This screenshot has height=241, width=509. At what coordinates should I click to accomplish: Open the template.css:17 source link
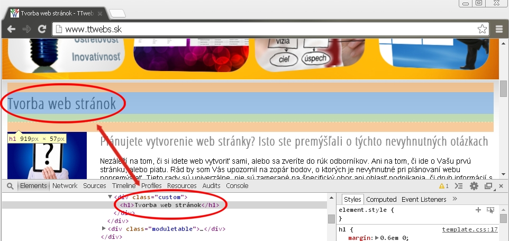click(x=470, y=230)
